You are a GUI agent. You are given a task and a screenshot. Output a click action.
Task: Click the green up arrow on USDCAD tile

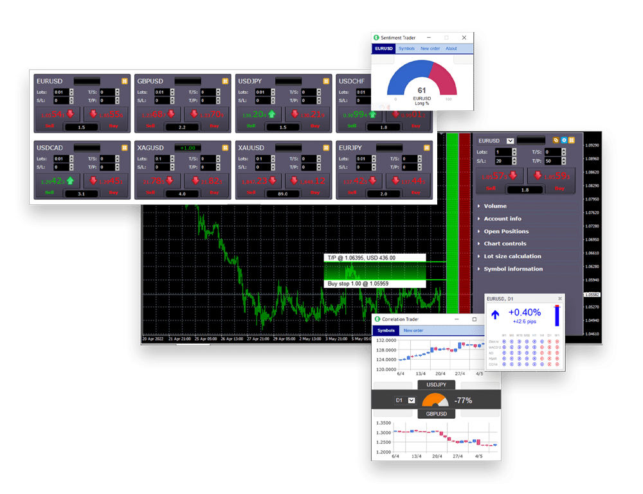tap(71, 181)
